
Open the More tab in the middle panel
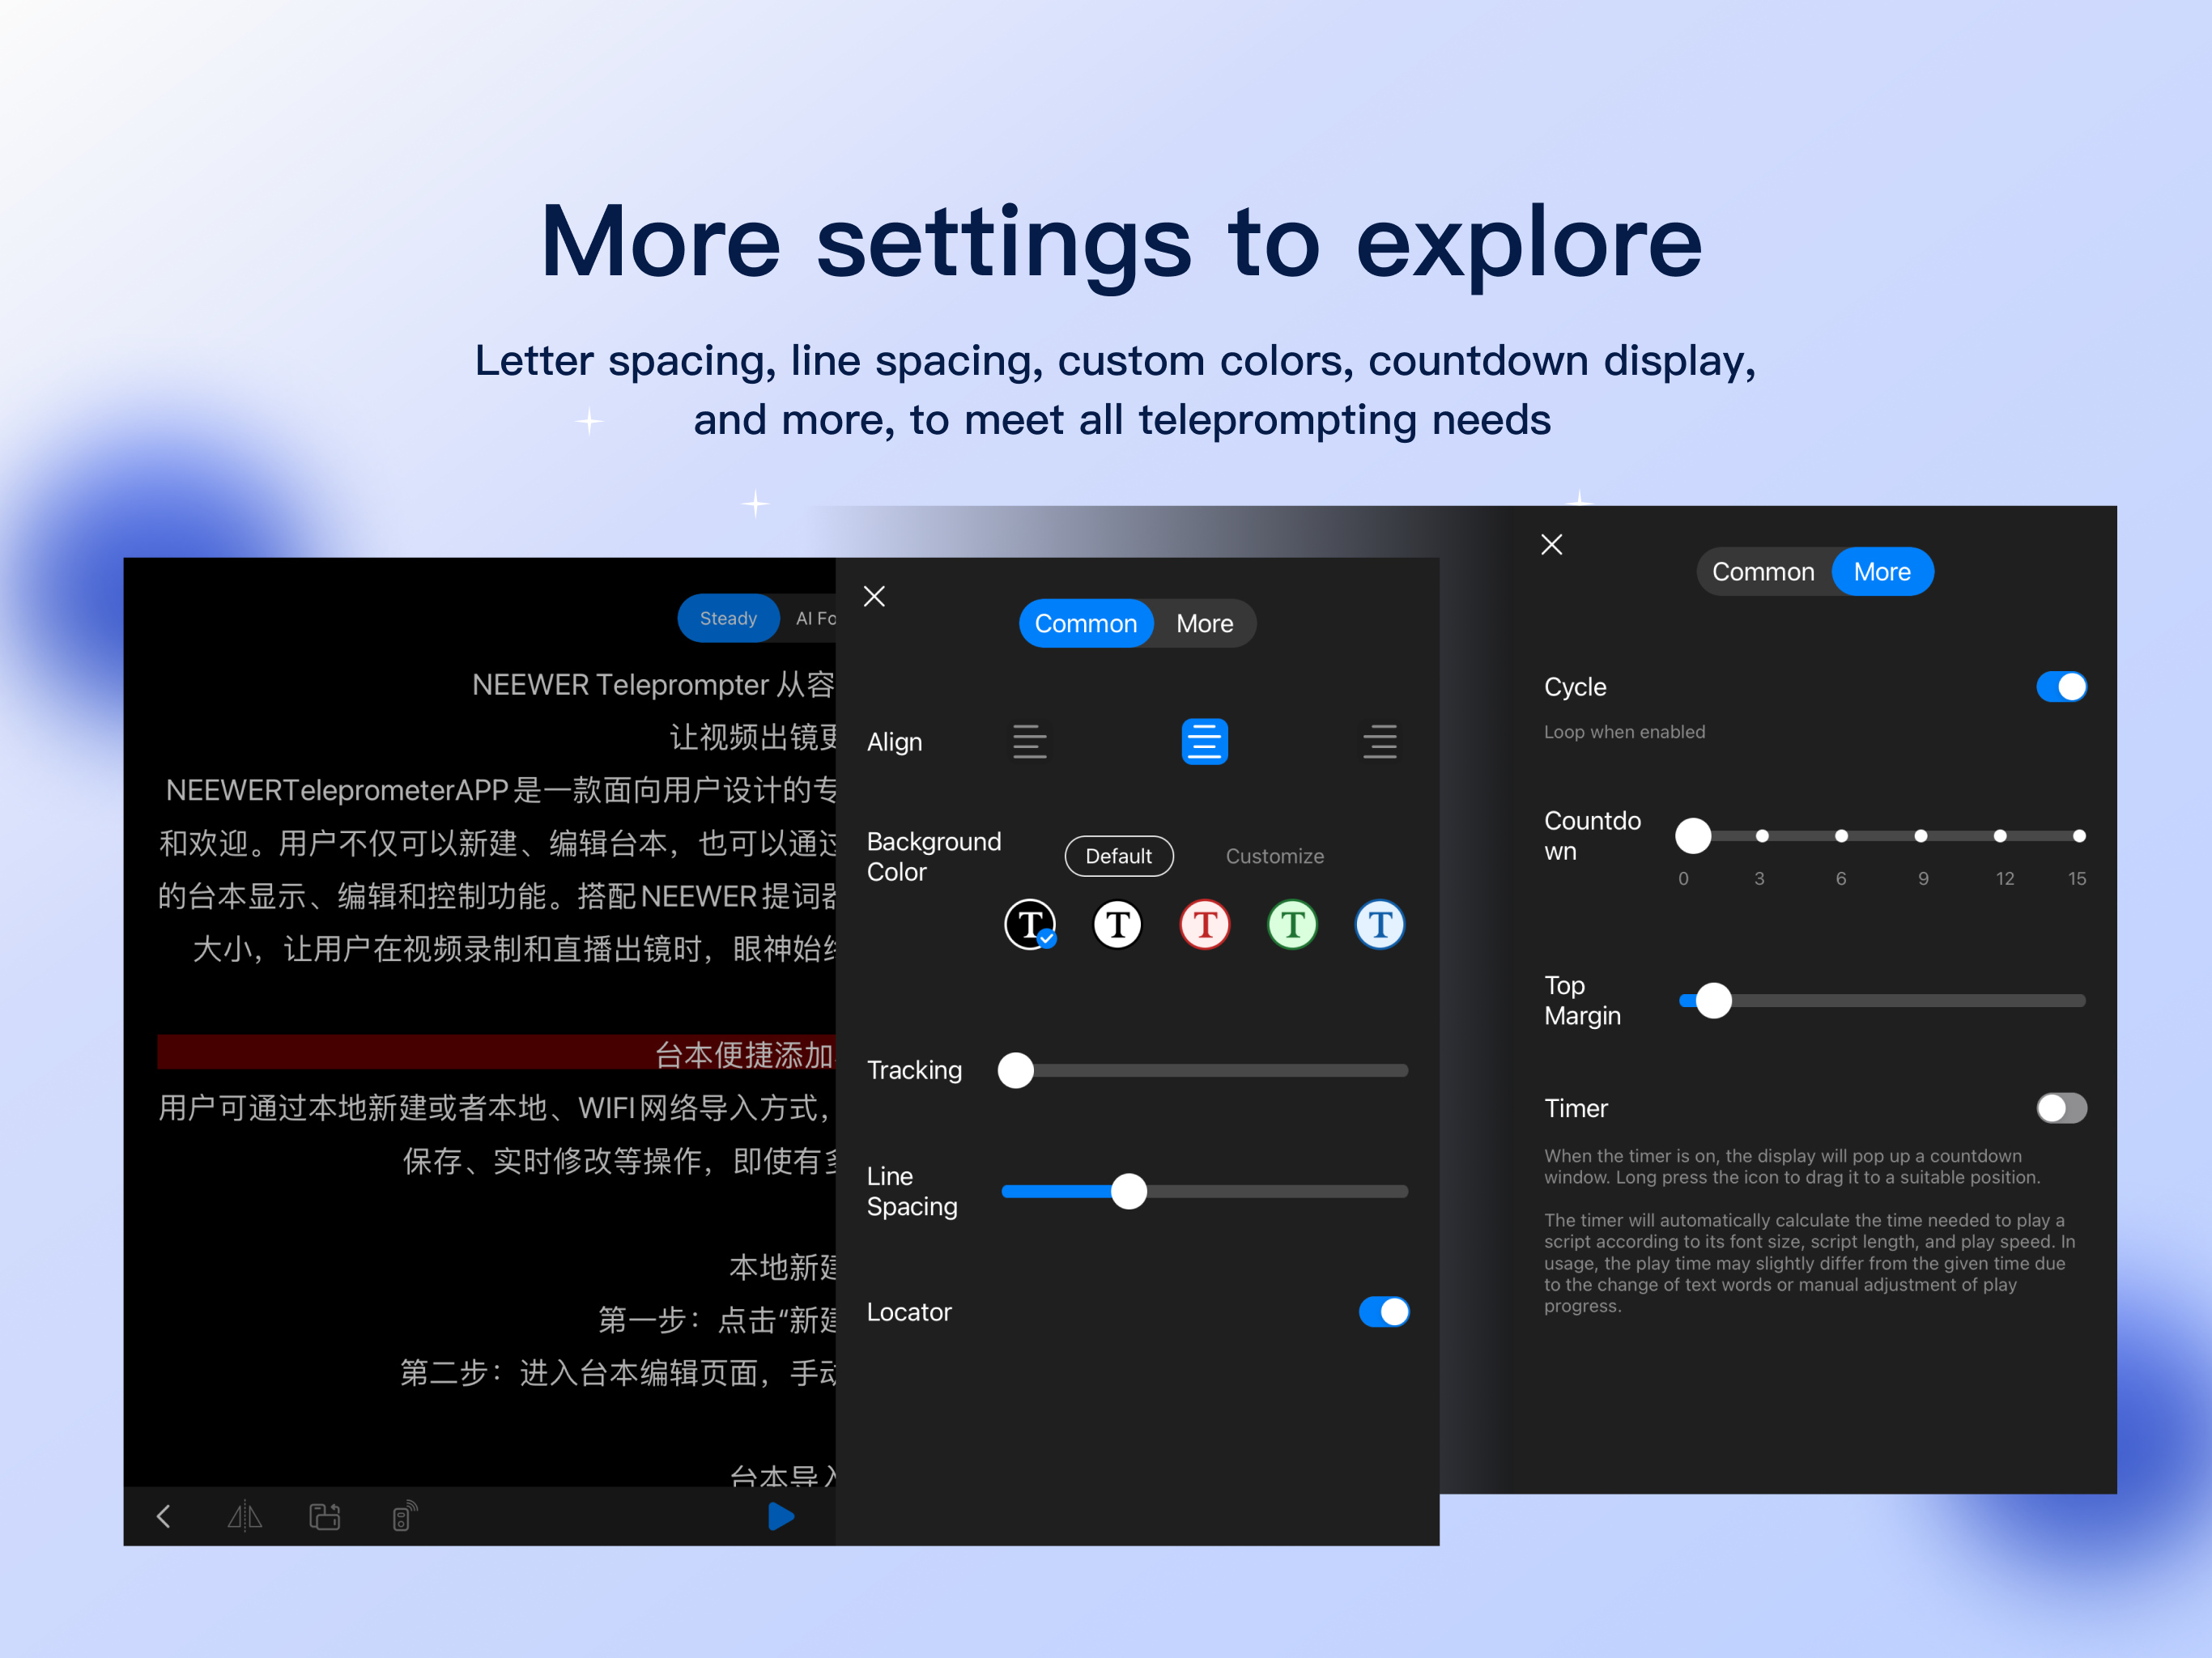1205,623
